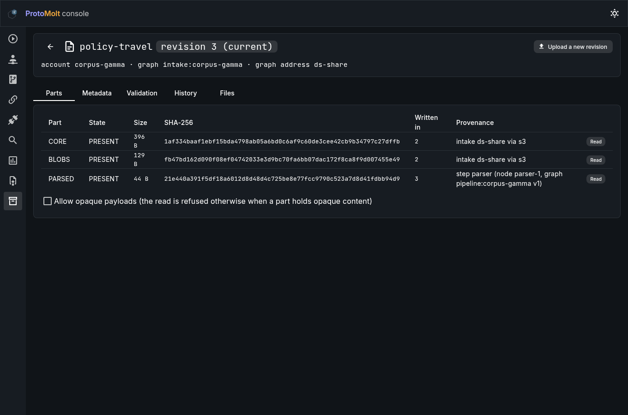628x415 pixels.
Task: Switch to the Files tab
Action: coord(227,93)
